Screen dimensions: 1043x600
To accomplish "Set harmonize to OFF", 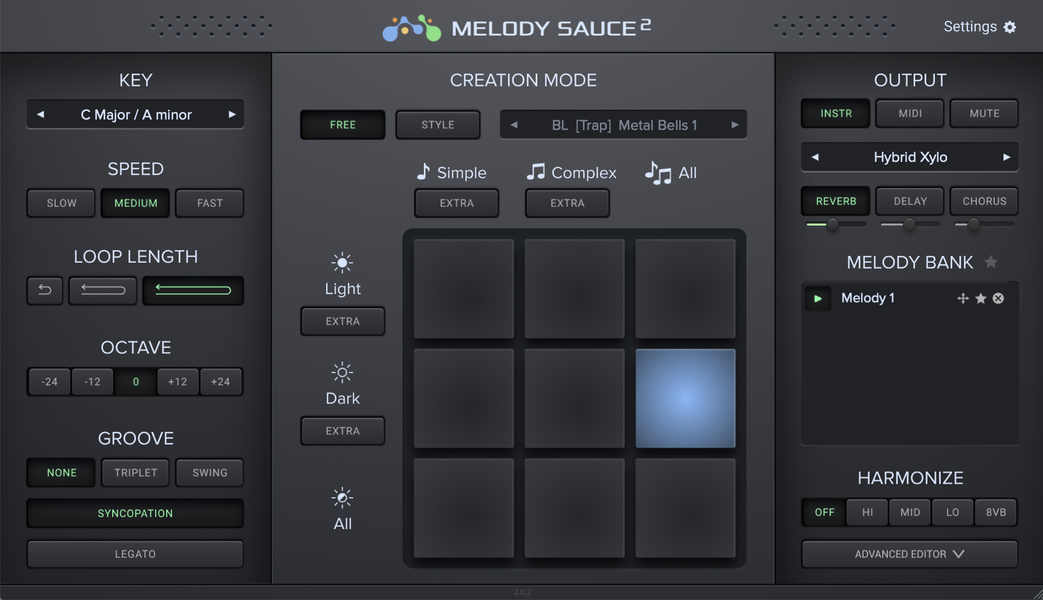I will tap(824, 512).
